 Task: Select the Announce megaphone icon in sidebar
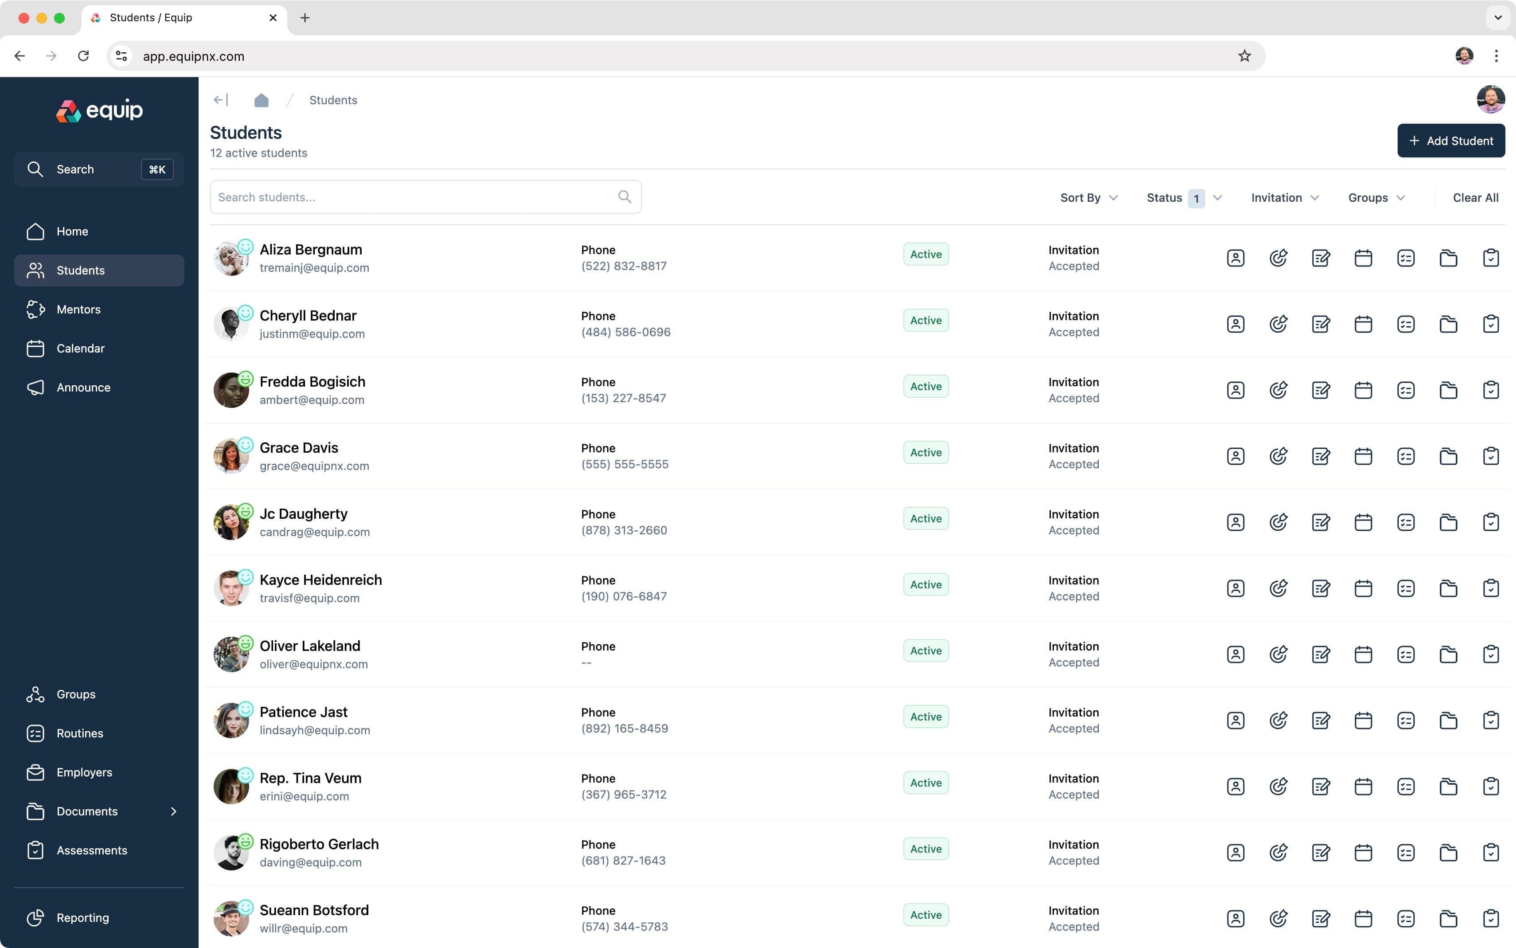pyautogui.click(x=35, y=388)
